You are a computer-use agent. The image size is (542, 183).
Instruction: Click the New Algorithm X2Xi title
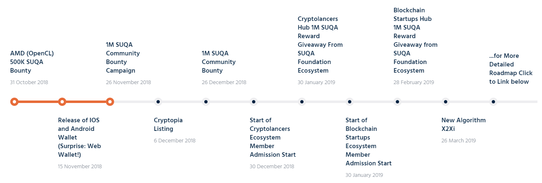pos(463,125)
